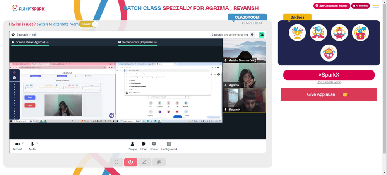Open Agrima screen share options ellipsis
The width and height of the screenshot is (387, 175).
tap(47, 42)
